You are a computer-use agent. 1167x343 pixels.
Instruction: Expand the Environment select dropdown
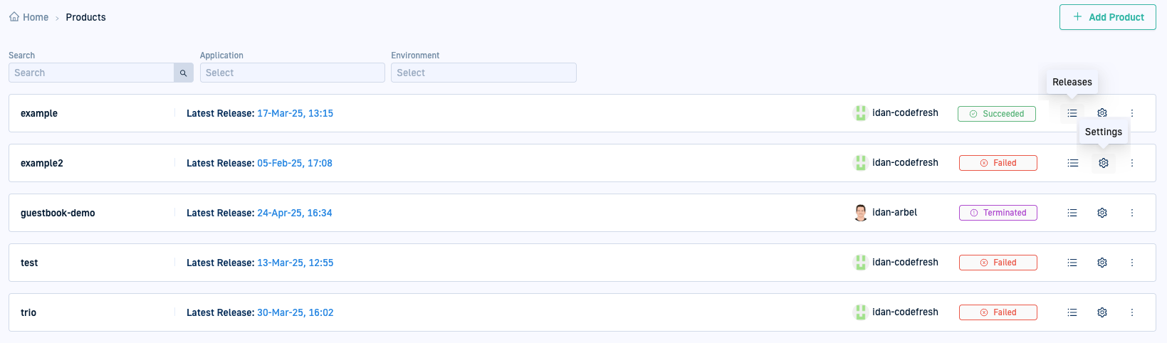tap(483, 73)
